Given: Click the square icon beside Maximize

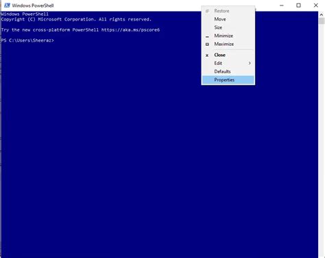Looking at the screenshot, I should click(207, 44).
